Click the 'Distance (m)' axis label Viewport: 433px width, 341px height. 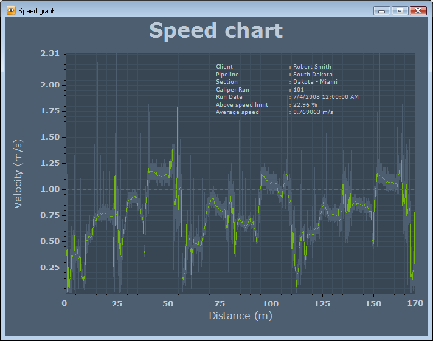(x=241, y=316)
